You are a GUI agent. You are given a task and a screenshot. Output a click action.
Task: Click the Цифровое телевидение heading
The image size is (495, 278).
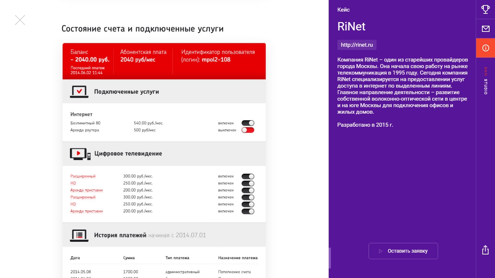click(128, 154)
